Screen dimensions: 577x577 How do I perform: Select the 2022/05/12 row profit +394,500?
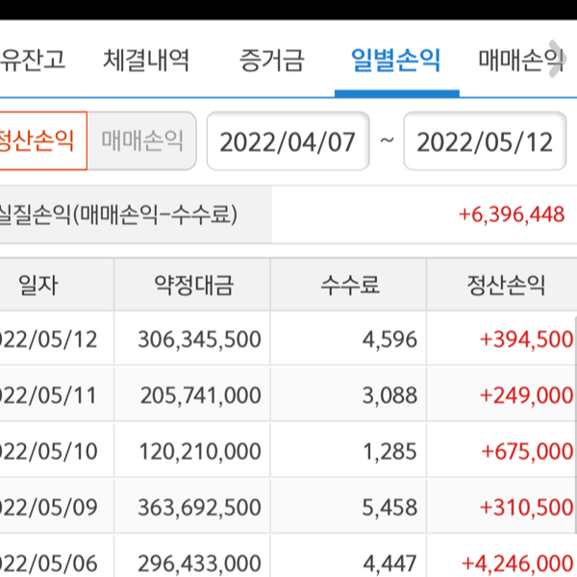click(526, 339)
